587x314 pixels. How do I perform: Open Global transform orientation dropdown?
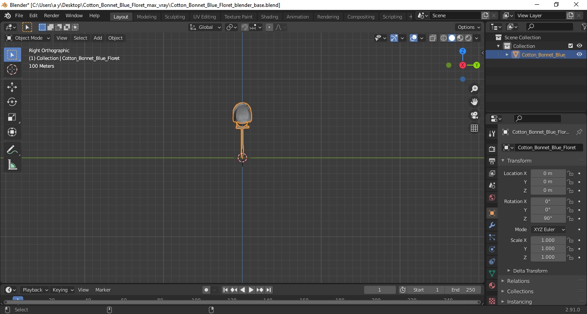coord(205,27)
